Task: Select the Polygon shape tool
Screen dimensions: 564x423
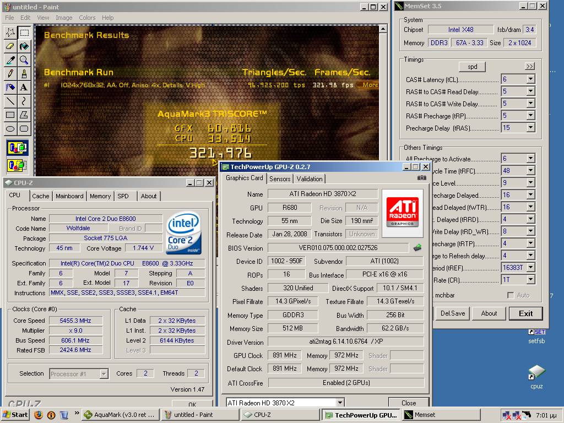Action: pos(24,115)
